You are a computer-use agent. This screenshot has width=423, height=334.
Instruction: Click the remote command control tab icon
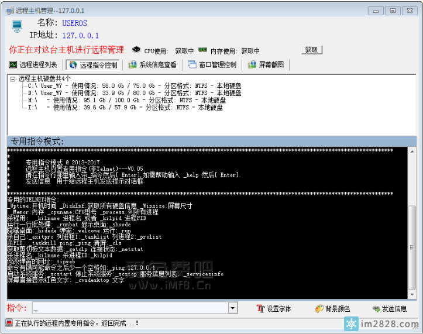click(73, 65)
